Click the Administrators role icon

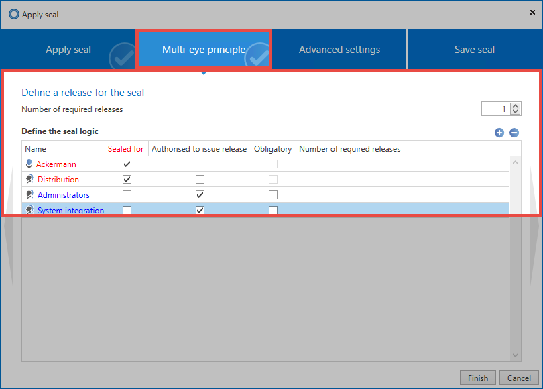(29, 194)
